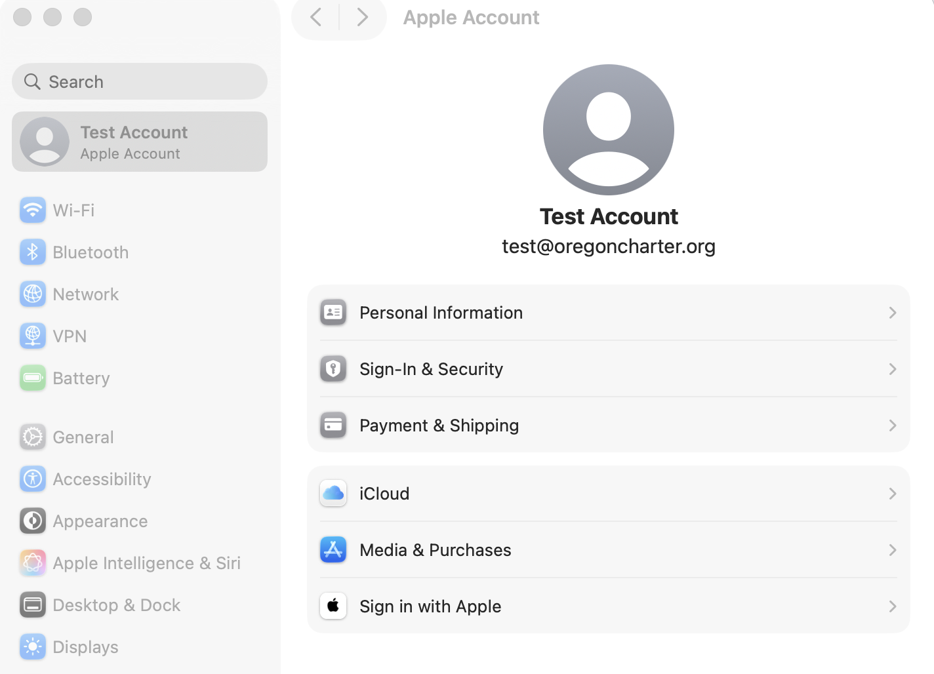Expand the Sign-In & Security chevron
934x674 pixels.
pyautogui.click(x=893, y=369)
